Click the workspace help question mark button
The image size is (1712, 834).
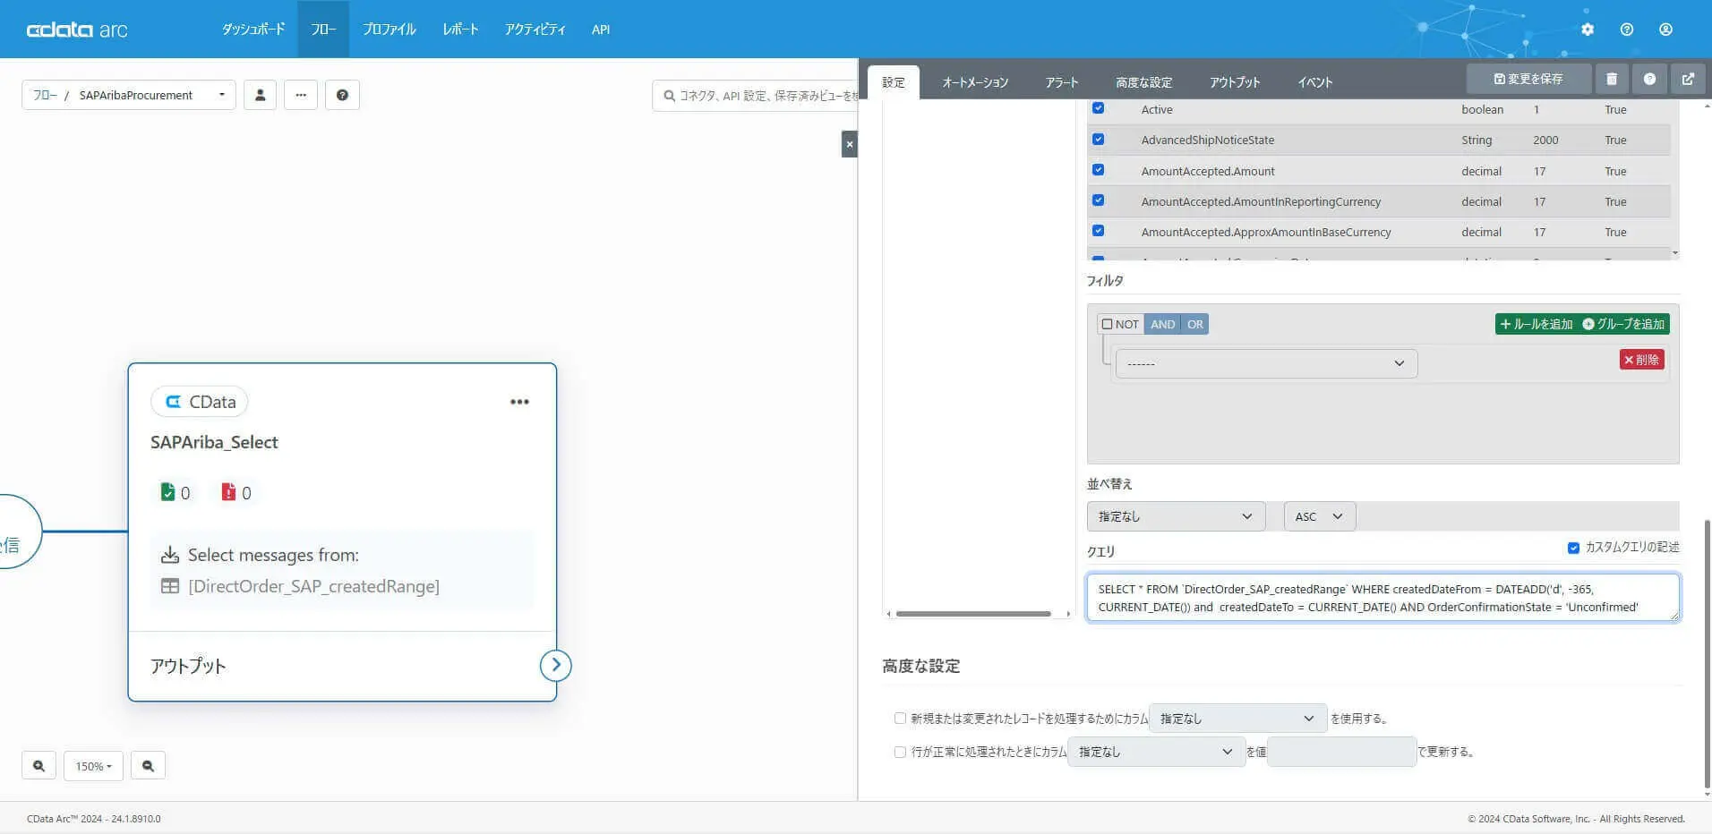pos(342,95)
